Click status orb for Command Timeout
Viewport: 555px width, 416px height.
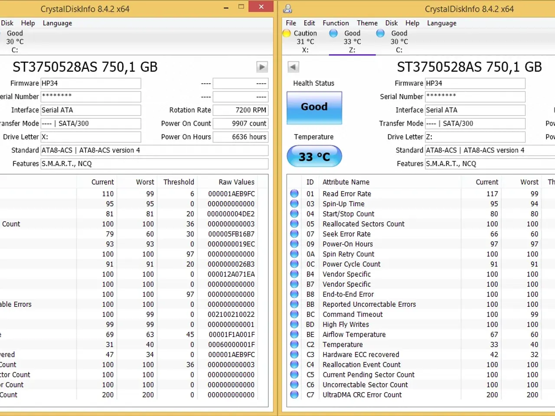point(294,314)
